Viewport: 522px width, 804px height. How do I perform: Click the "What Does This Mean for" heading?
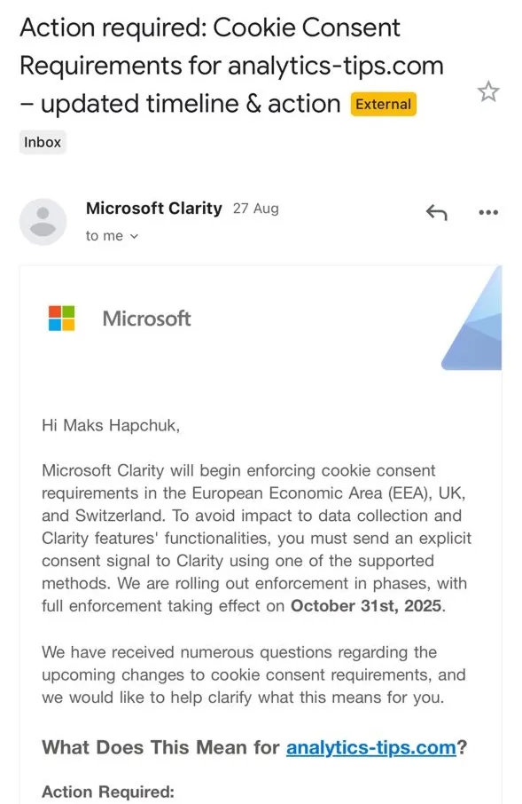pos(160,747)
